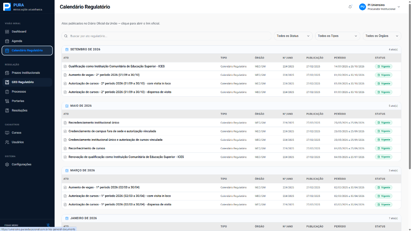The height and width of the screenshot is (231, 411).
Task: Click the PUBLICAÇÃO column header under Setembro de 2026
Action: (x=315, y=58)
